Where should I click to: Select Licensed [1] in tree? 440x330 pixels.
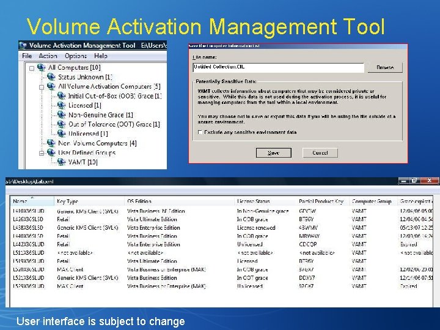click(85, 105)
